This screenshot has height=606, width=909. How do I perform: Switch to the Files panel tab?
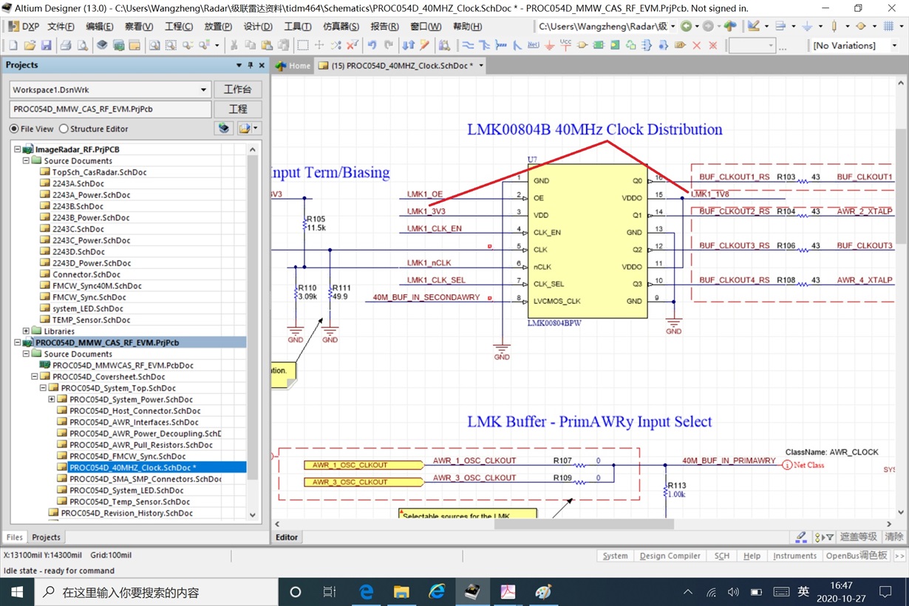(15, 537)
